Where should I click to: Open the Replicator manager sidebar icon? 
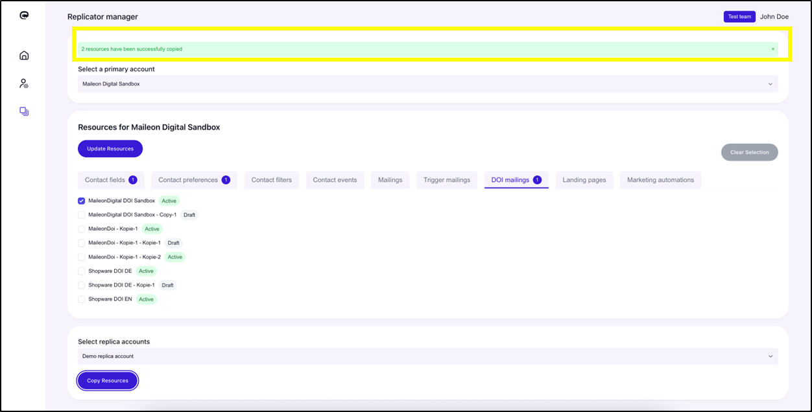(24, 111)
